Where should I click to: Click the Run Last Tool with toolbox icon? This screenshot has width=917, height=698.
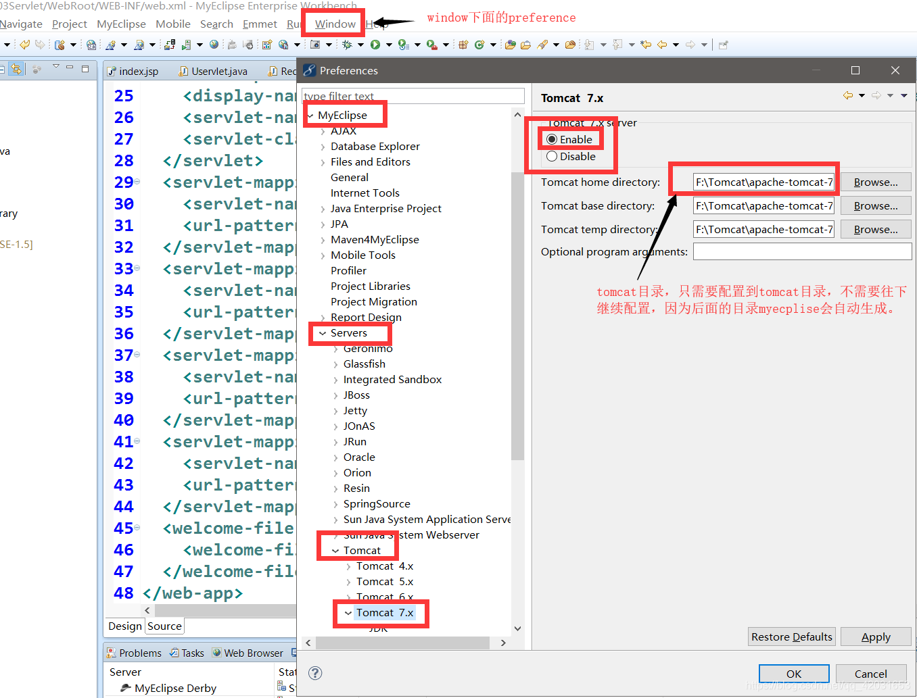tap(431, 45)
